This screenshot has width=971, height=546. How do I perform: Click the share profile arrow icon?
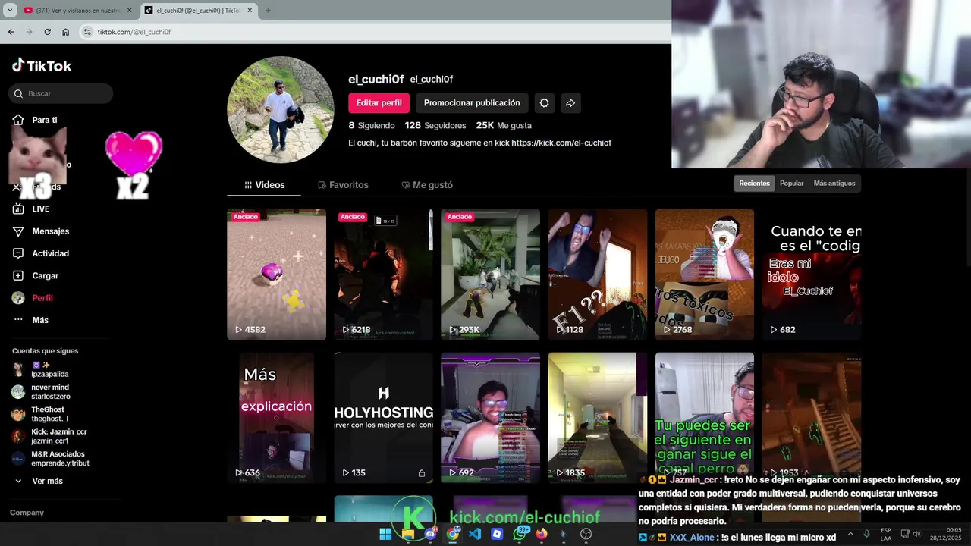pyautogui.click(x=570, y=103)
